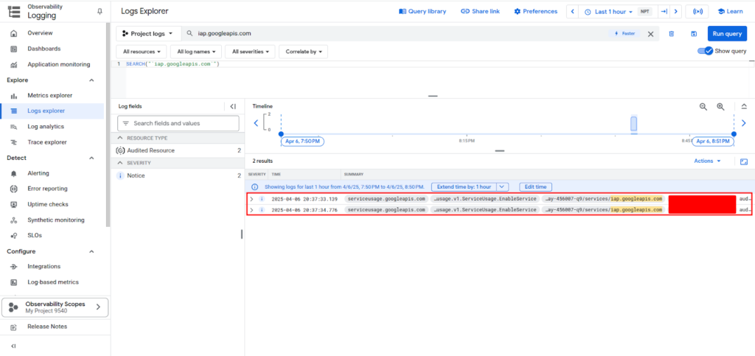The width and height of the screenshot is (755, 356).
Task: Open Application monitoring section
Action: 59,64
